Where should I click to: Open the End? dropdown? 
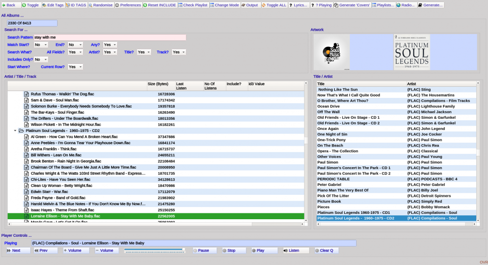(75, 45)
